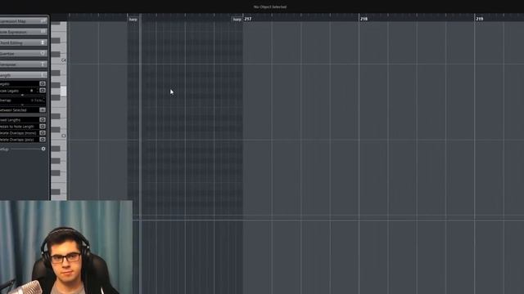Apply Scale Legato using its icon button
Screen dimensions: 524x294
(43, 91)
